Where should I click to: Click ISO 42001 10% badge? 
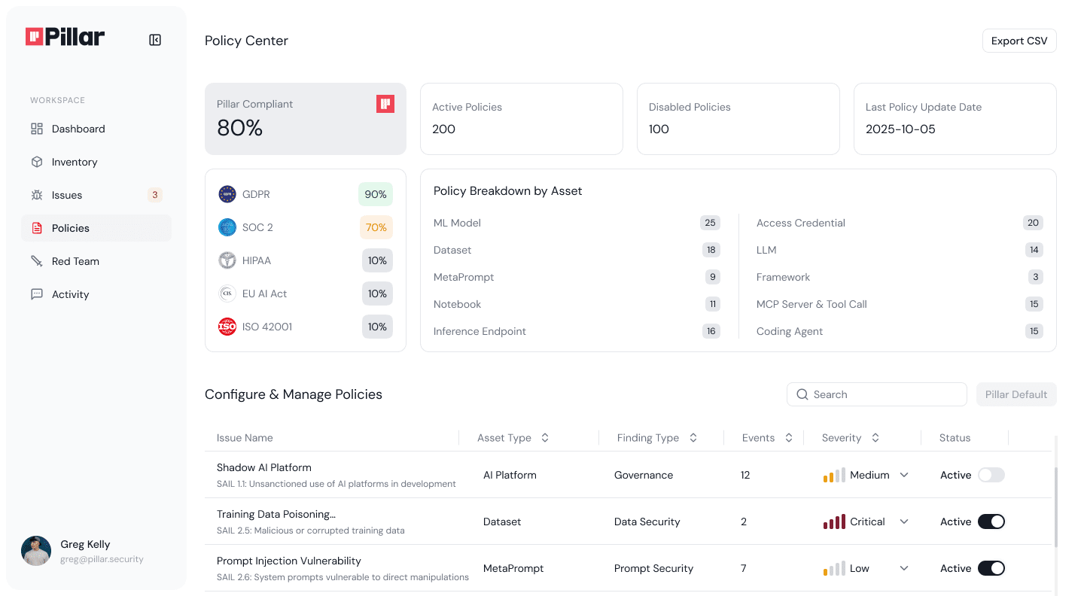(377, 327)
